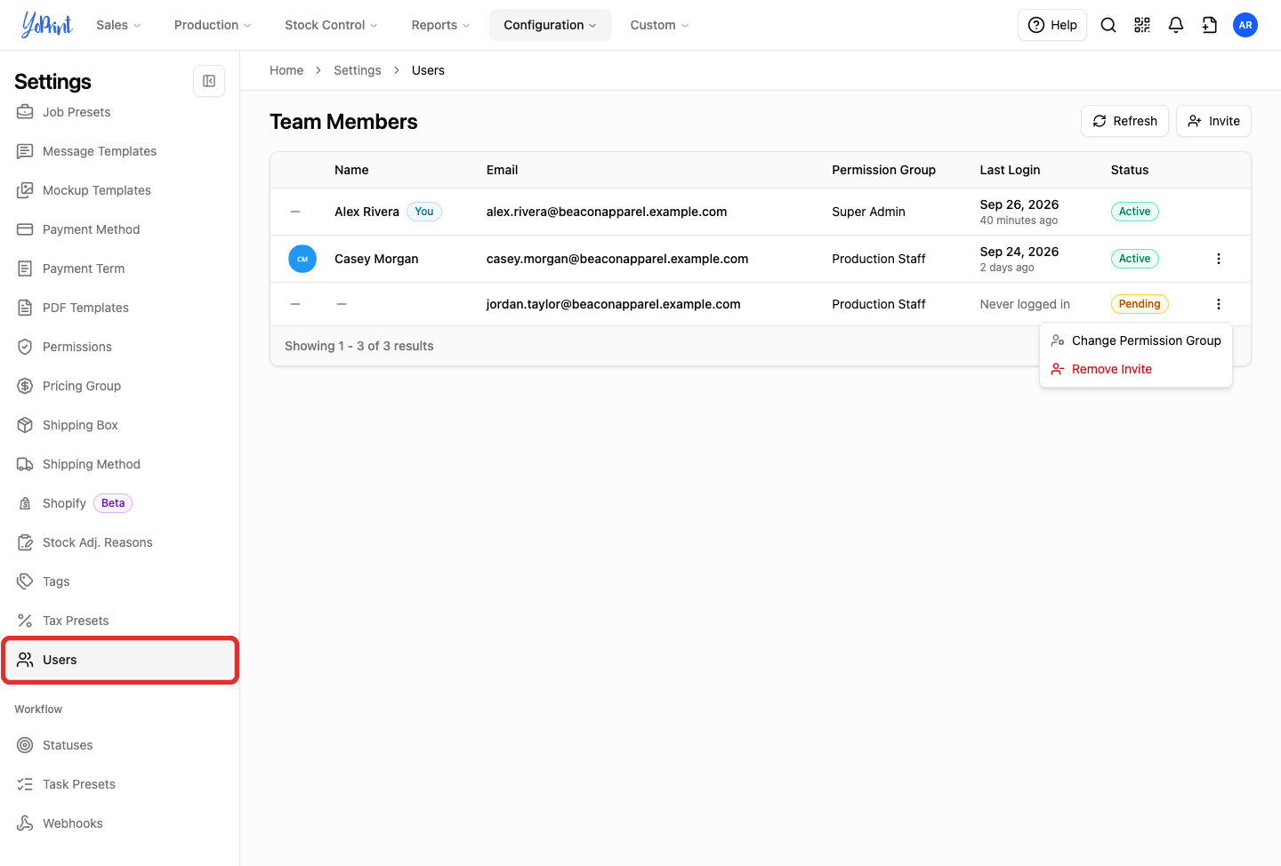Select Users in settings sidebar
This screenshot has height=866, width=1281.
click(120, 660)
